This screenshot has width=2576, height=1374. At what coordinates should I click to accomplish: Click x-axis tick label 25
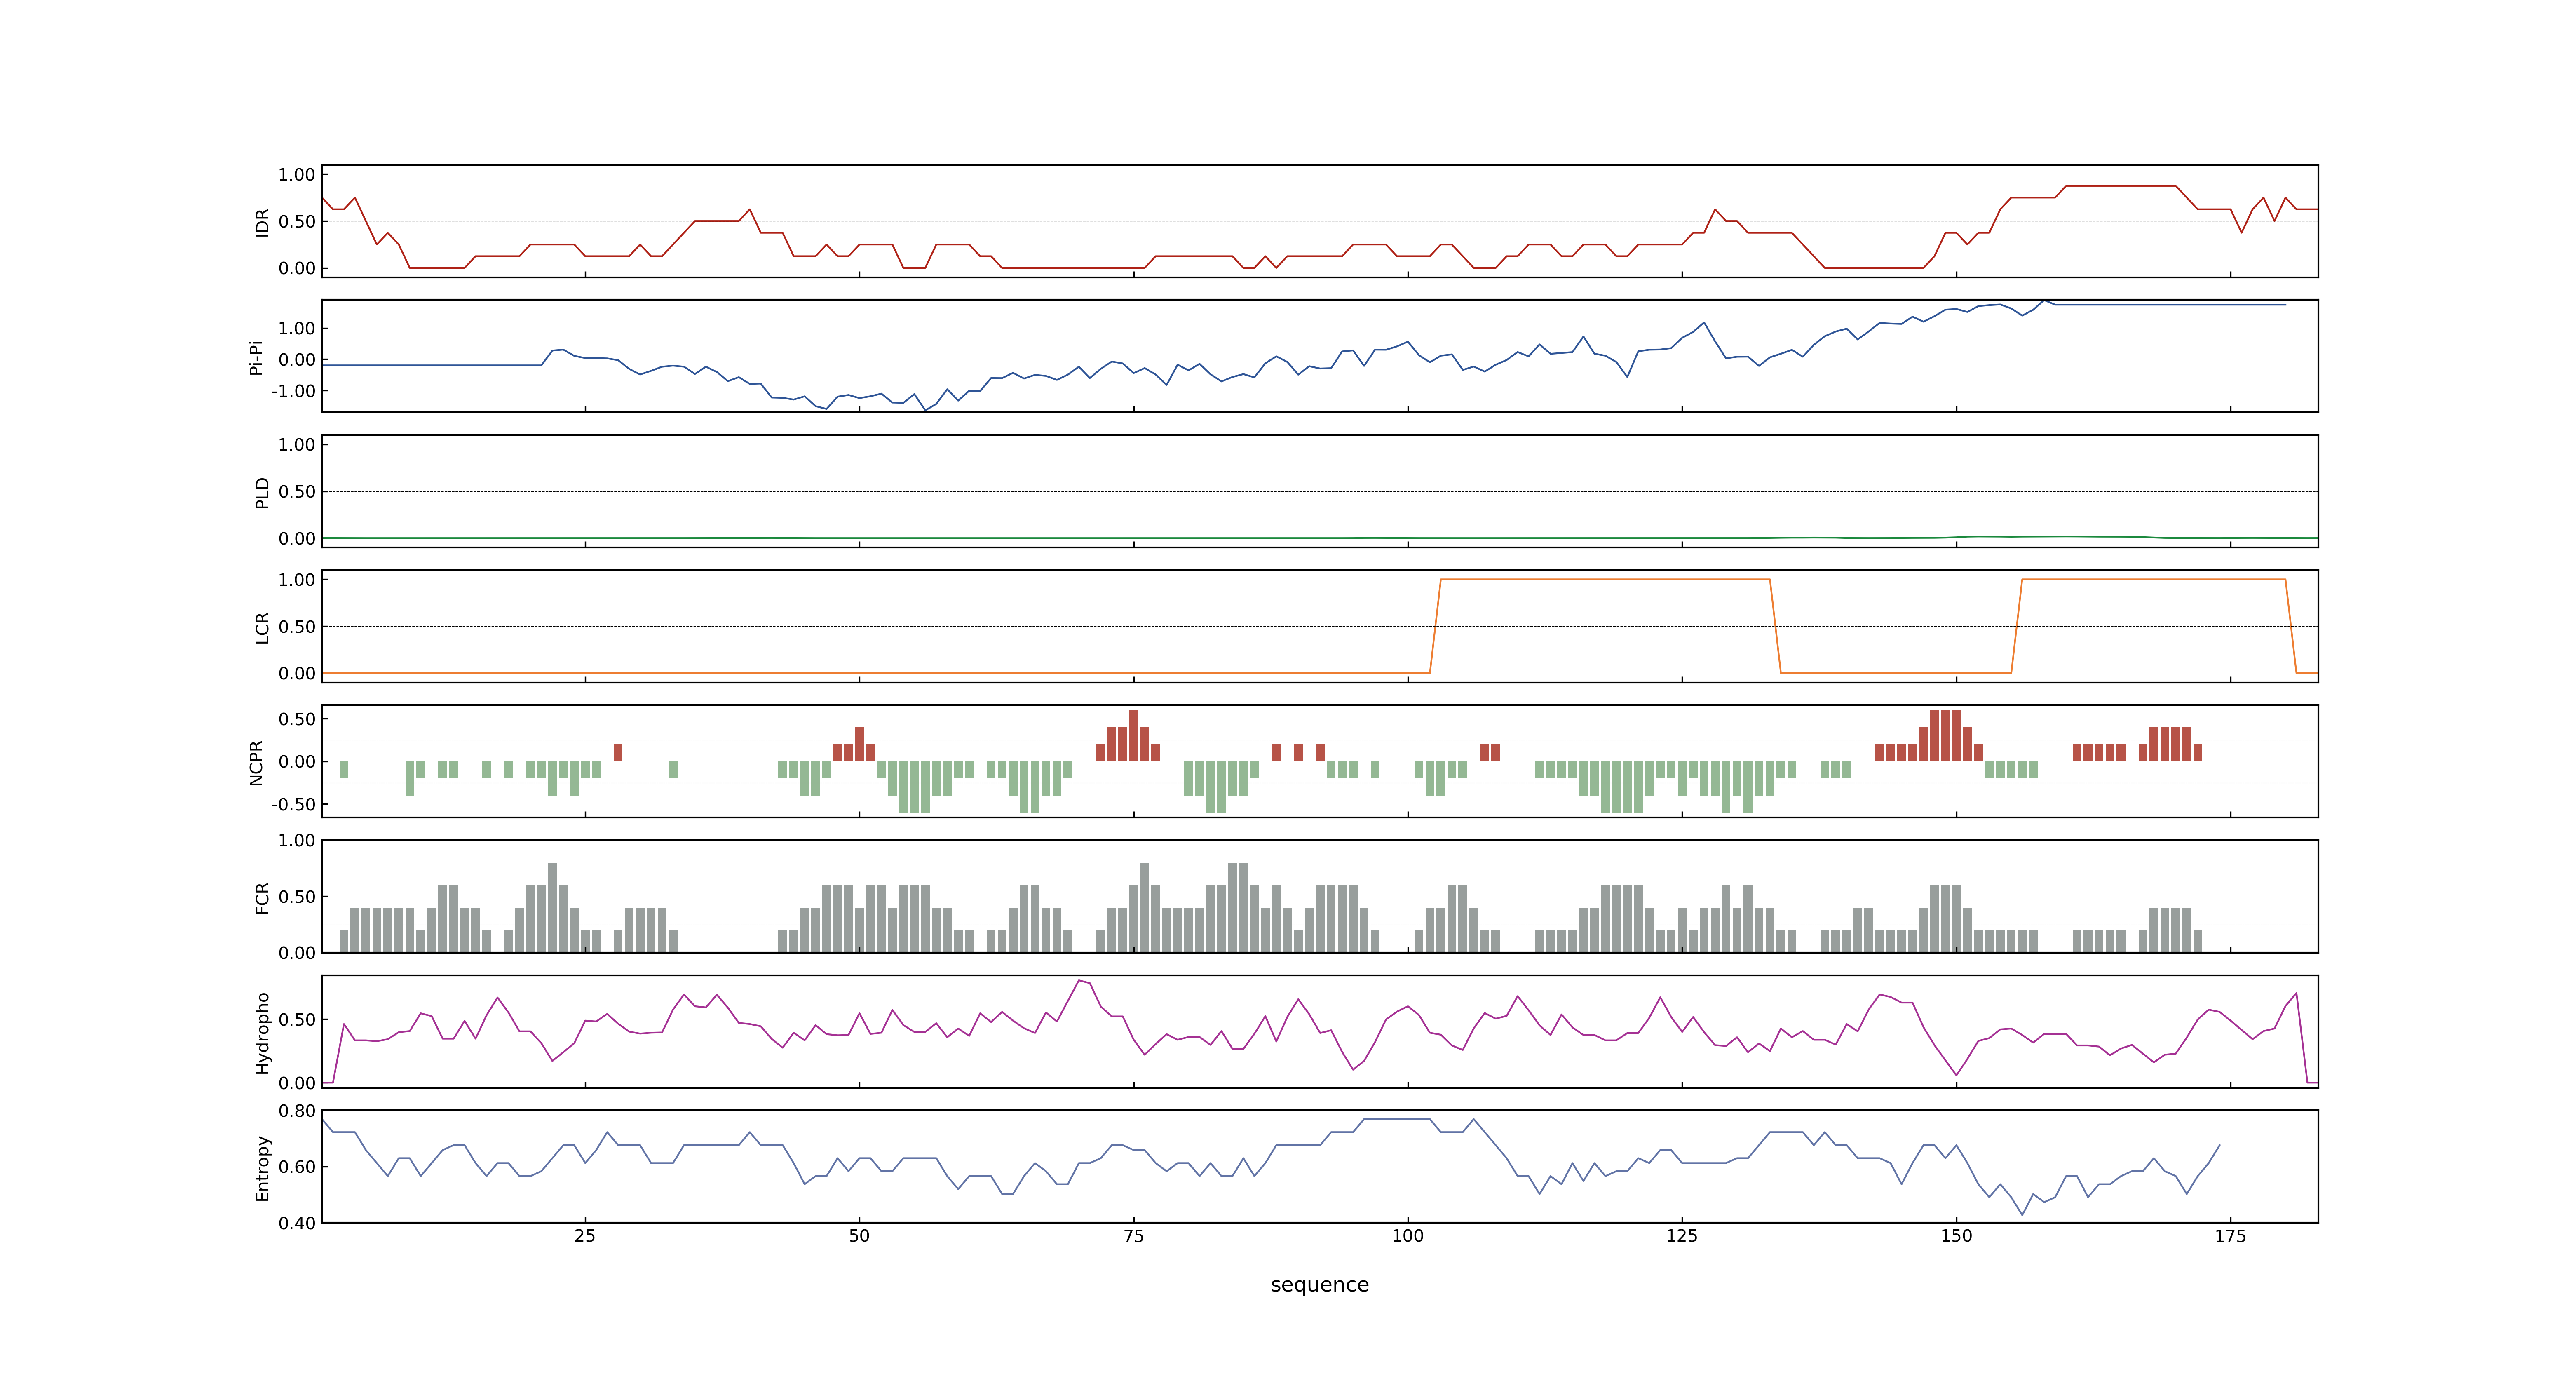coord(585,1236)
